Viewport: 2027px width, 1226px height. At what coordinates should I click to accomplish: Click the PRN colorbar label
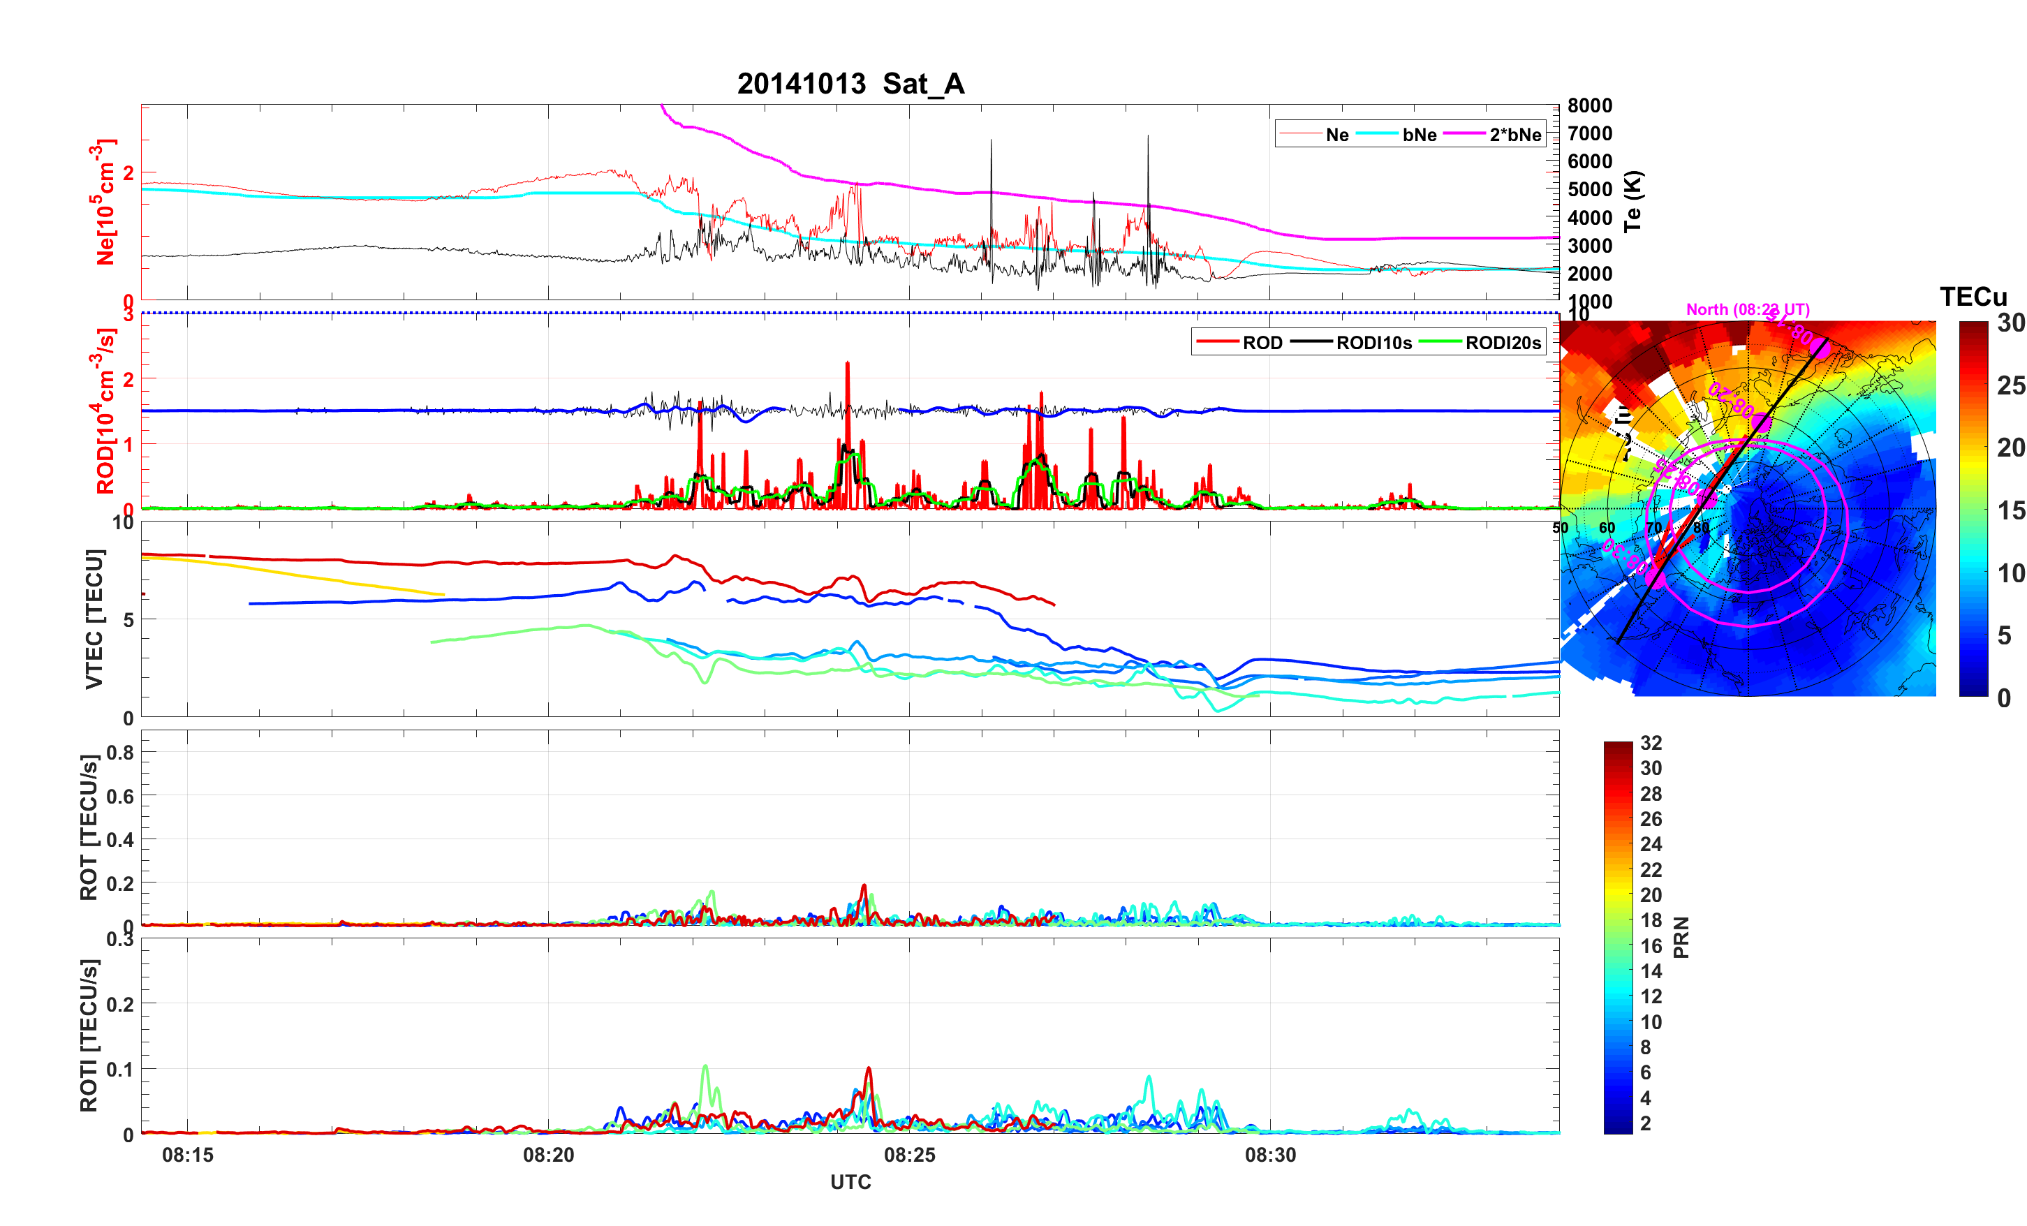(x=1681, y=937)
